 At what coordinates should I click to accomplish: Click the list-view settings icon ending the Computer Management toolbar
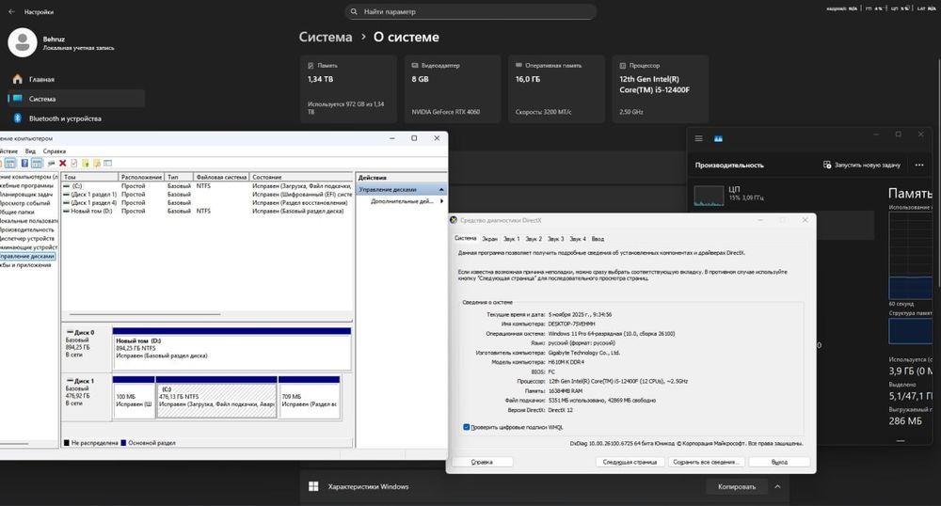pyautogui.click(x=108, y=163)
